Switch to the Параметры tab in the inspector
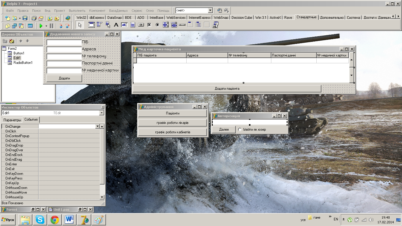The image size is (402, 226). click(x=12, y=120)
